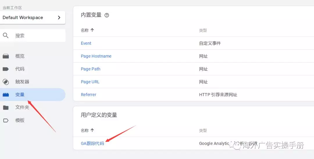
Task: Expand the Default Workspace selector
Action: (x=33, y=17)
